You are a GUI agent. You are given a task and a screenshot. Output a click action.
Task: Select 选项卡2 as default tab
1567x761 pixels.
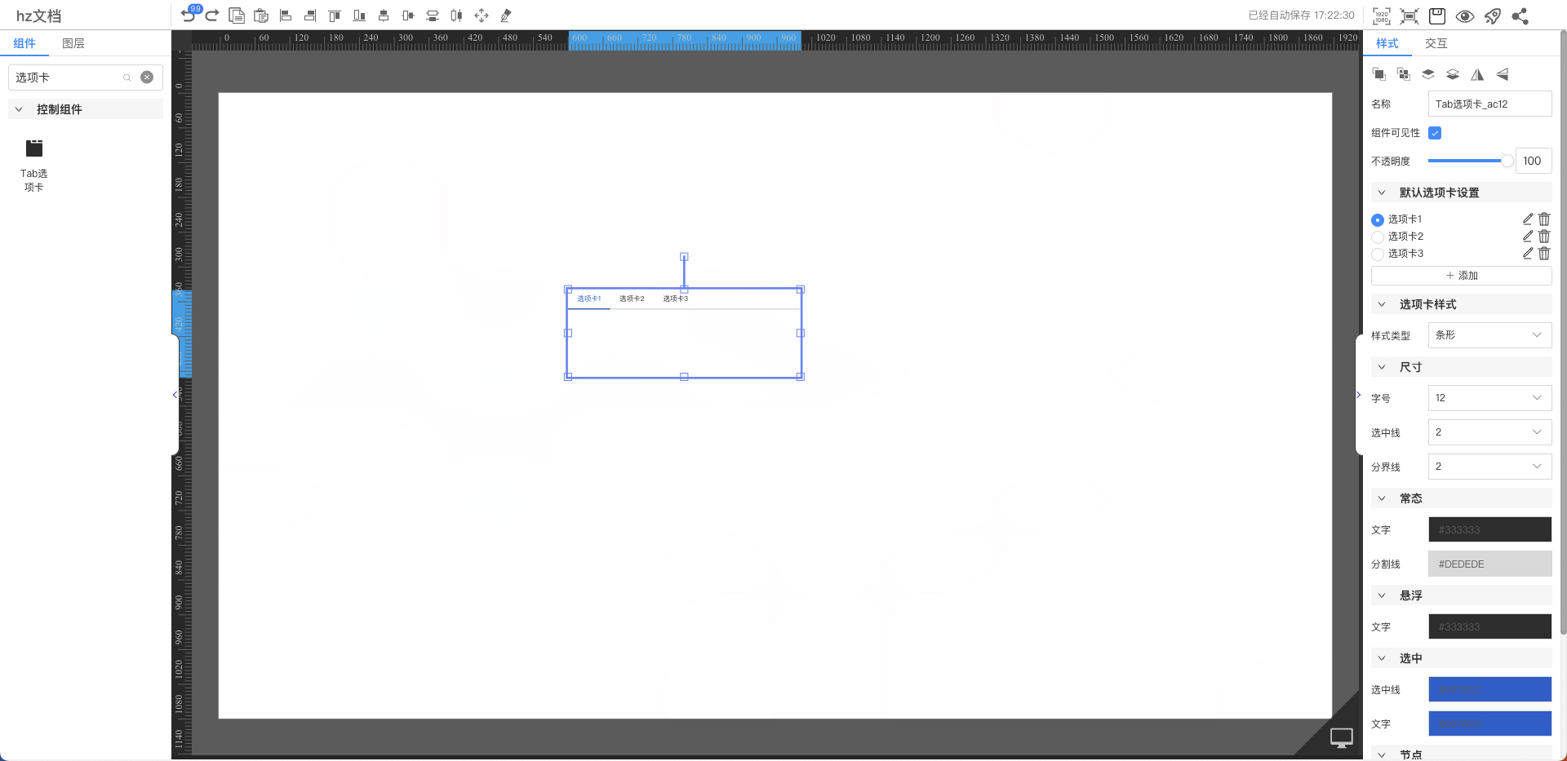point(1378,237)
